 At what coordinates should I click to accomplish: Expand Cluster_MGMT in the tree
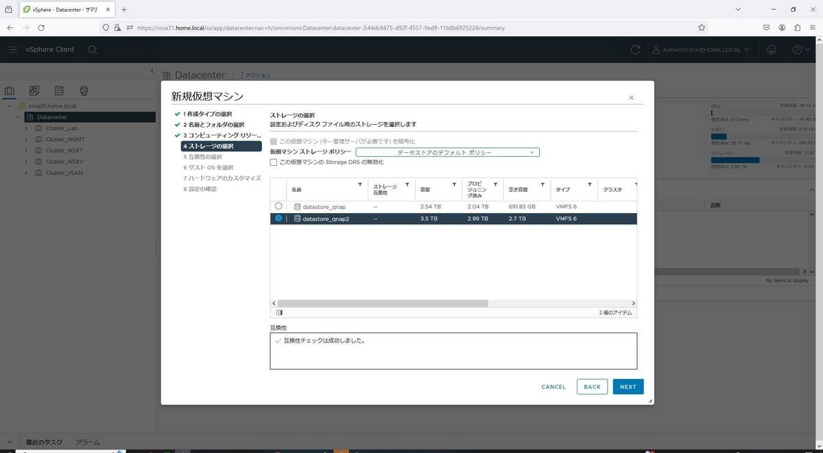click(x=26, y=139)
